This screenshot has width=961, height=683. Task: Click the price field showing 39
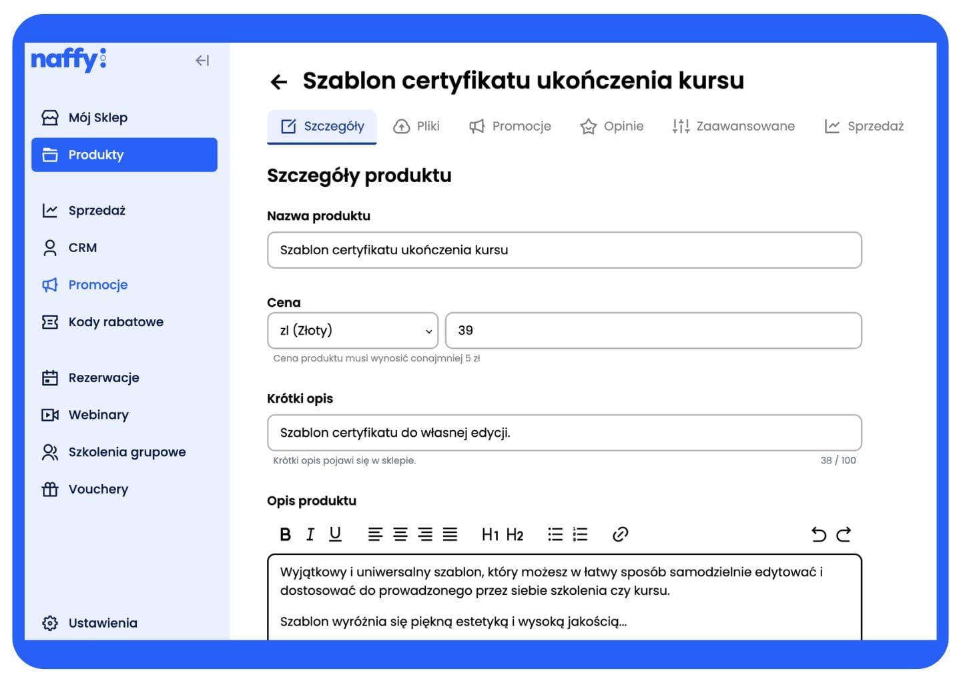point(653,331)
